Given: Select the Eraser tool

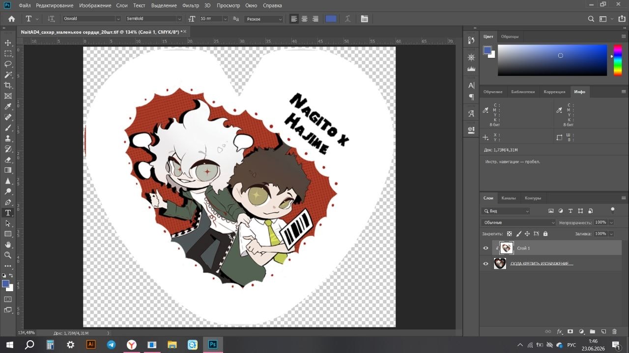Looking at the screenshot, I should click(x=8, y=159).
